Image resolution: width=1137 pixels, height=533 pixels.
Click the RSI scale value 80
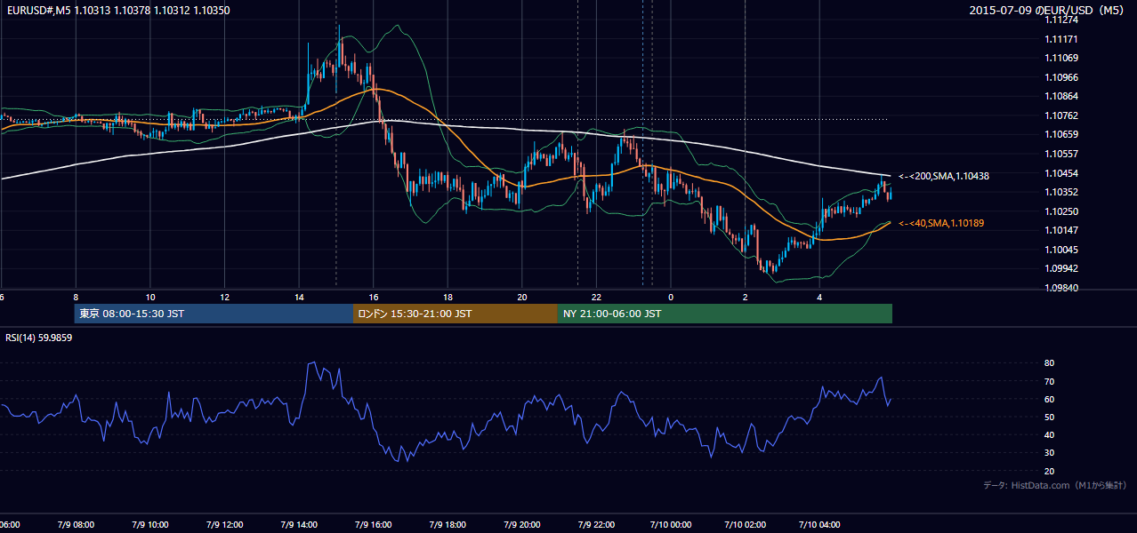pyautogui.click(x=1049, y=363)
